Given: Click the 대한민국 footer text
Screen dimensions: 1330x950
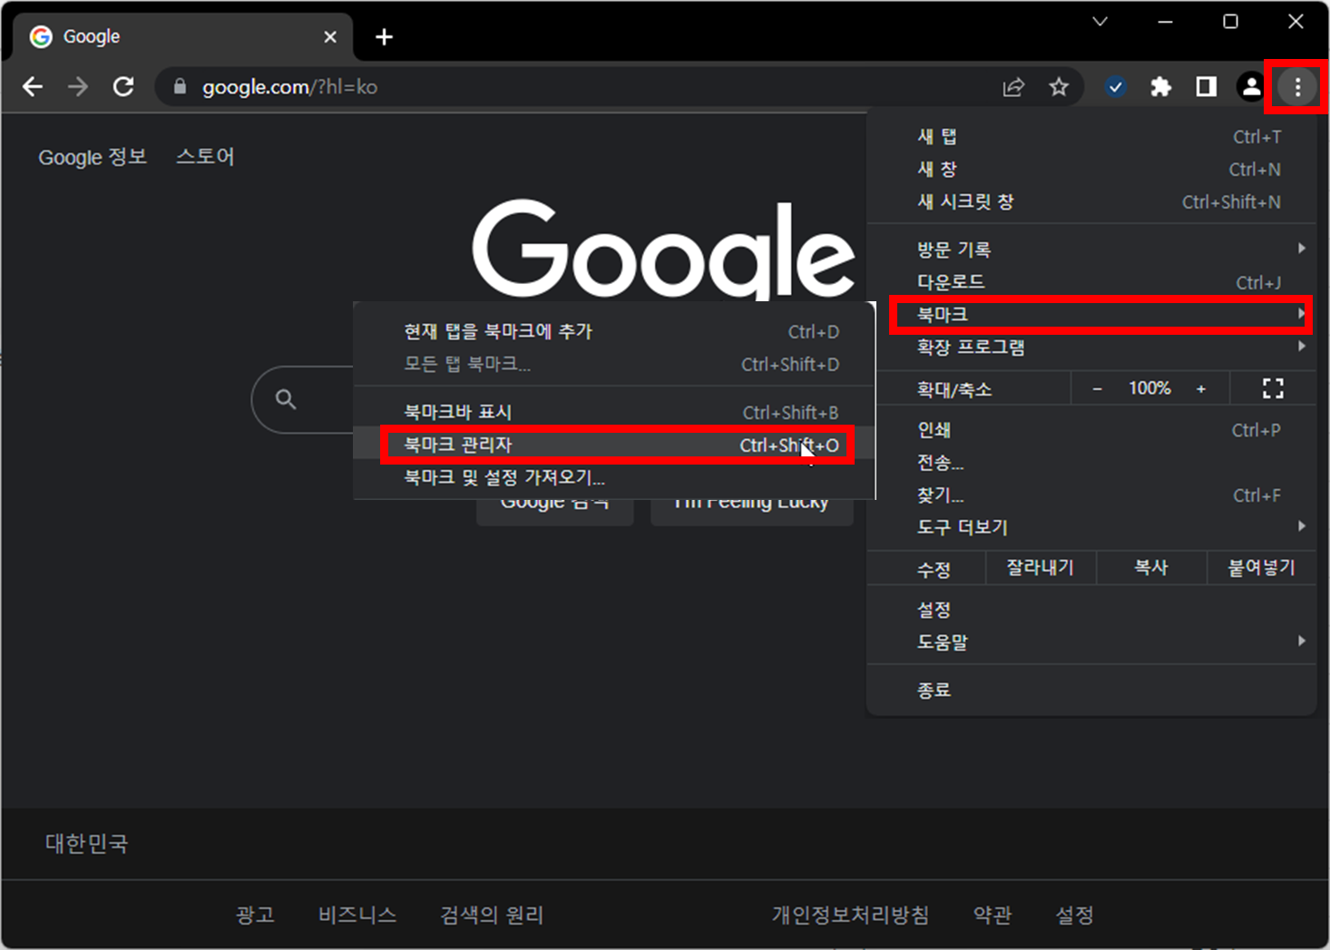Looking at the screenshot, I should 87,844.
